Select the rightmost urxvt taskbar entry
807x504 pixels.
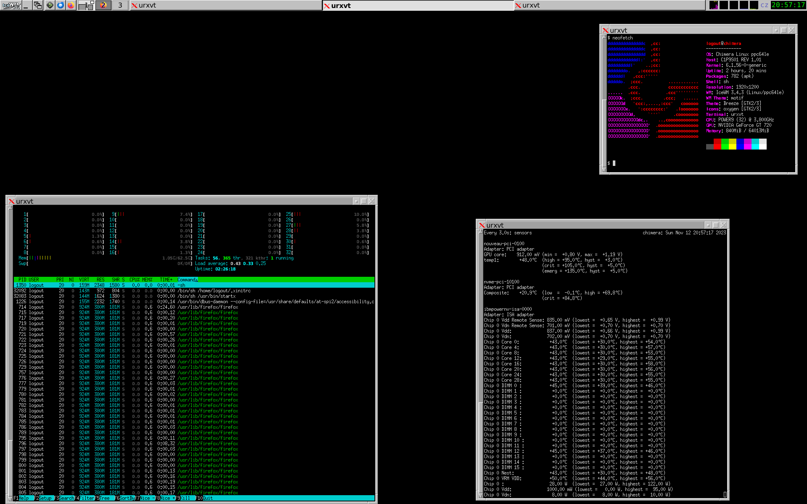click(x=609, y=5)
